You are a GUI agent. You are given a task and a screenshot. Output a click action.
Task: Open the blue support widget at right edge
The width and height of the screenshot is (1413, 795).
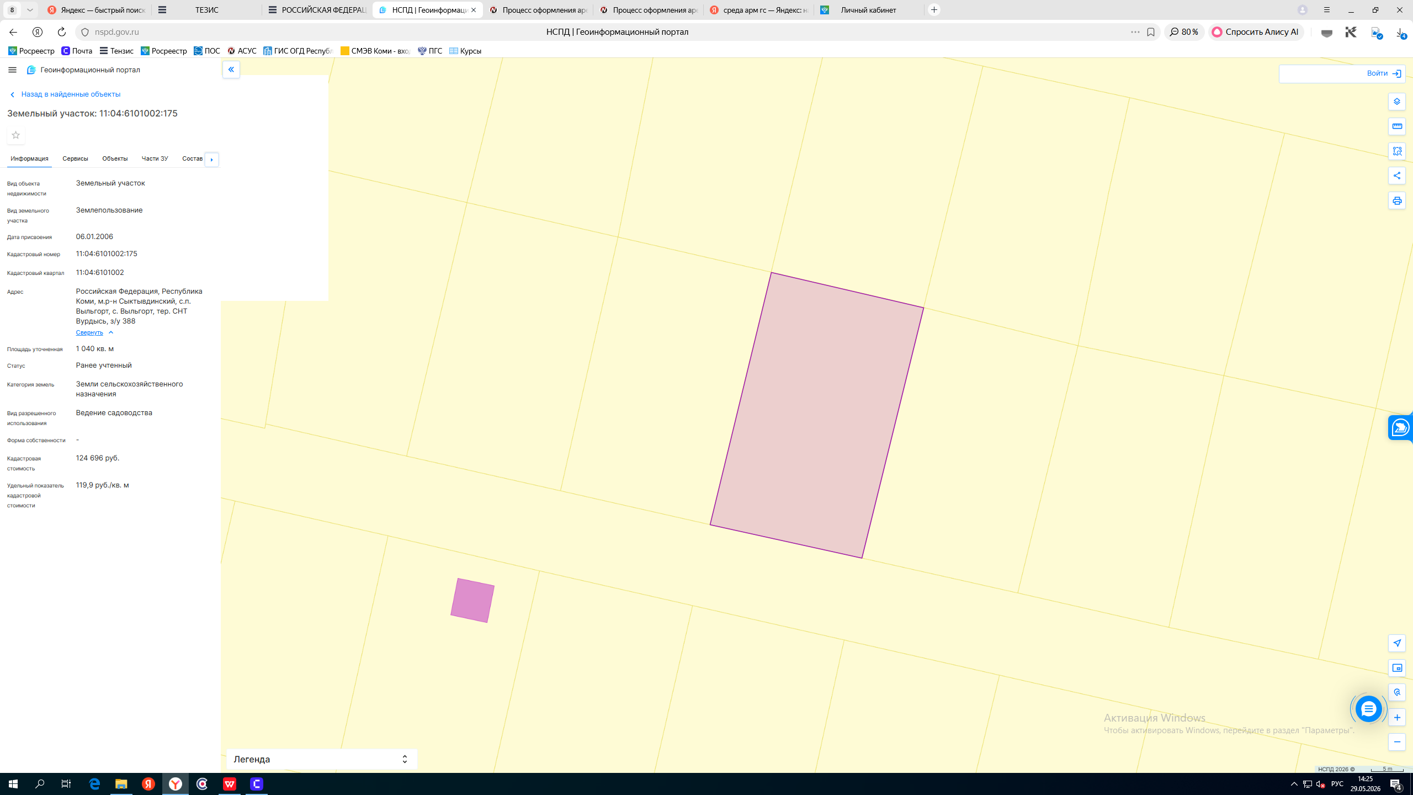(x=1400, y=428)
